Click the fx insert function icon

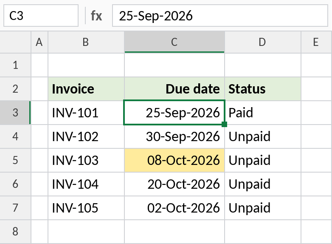96,16
